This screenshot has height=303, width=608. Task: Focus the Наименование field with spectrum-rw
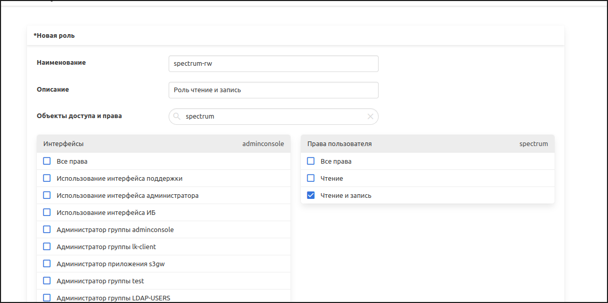point(273,64)
